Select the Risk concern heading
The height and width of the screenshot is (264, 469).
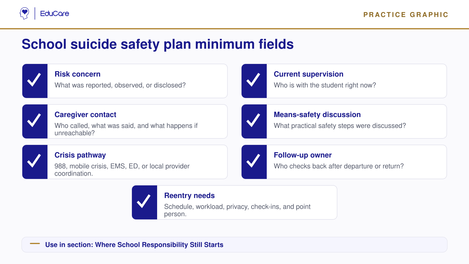77,74
